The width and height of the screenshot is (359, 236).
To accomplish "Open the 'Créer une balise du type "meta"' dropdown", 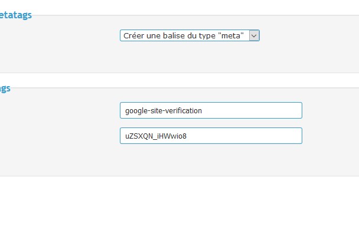I will tap(190, 35).
